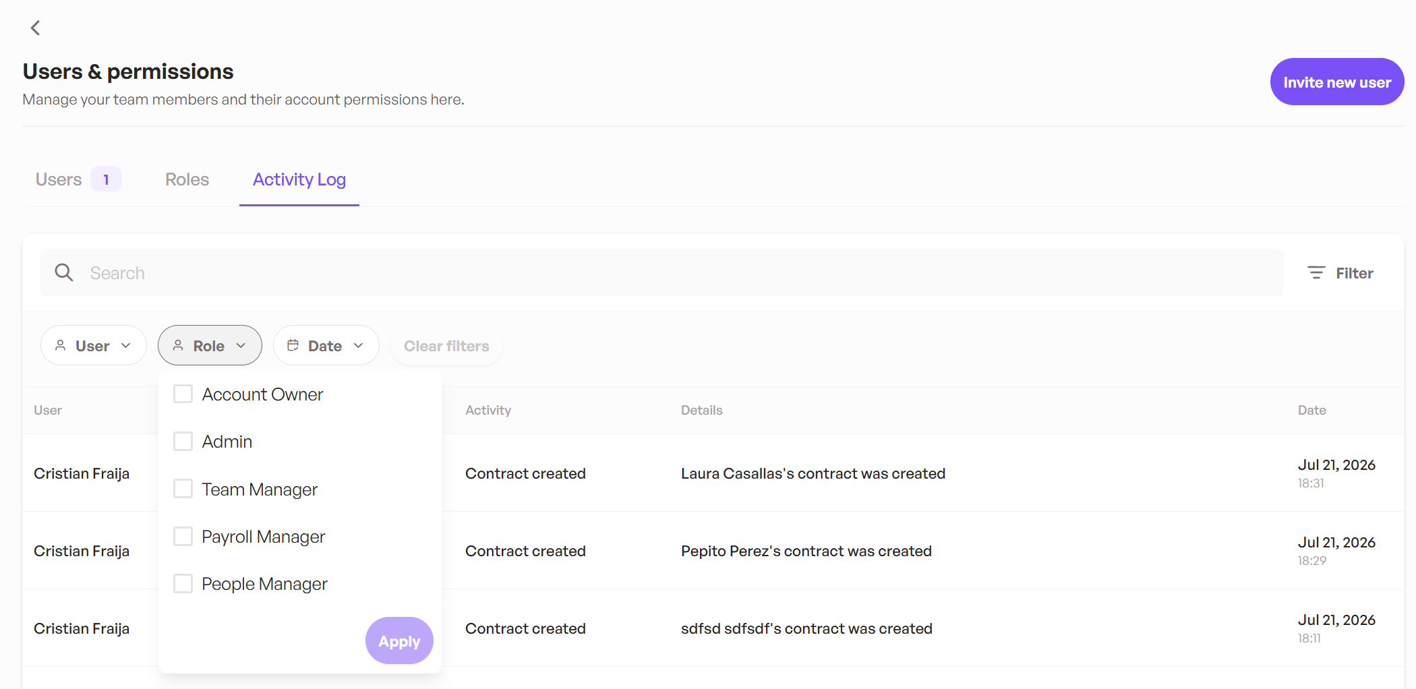Click the person icon in User filter

(60, 345)
